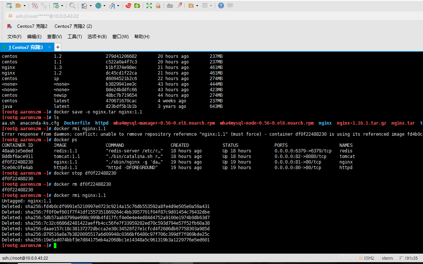Toggle full screen mode icon
Screen dimensions: 423x264
click(149, 6)
